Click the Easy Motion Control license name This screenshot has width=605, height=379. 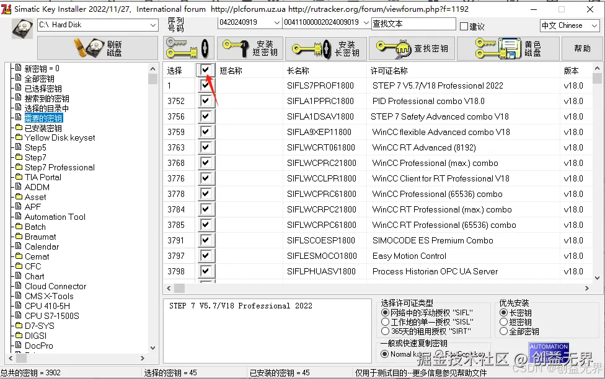(x=409, y=256)
